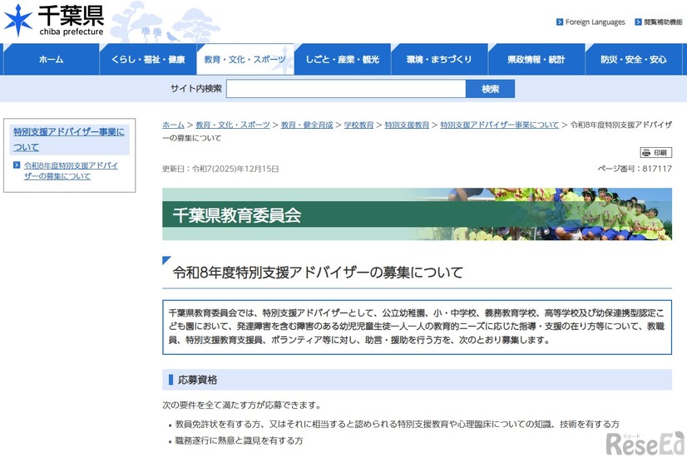Click the breadcrumb 学校教育 link
The image size is (687, 457).
point(358,125)
